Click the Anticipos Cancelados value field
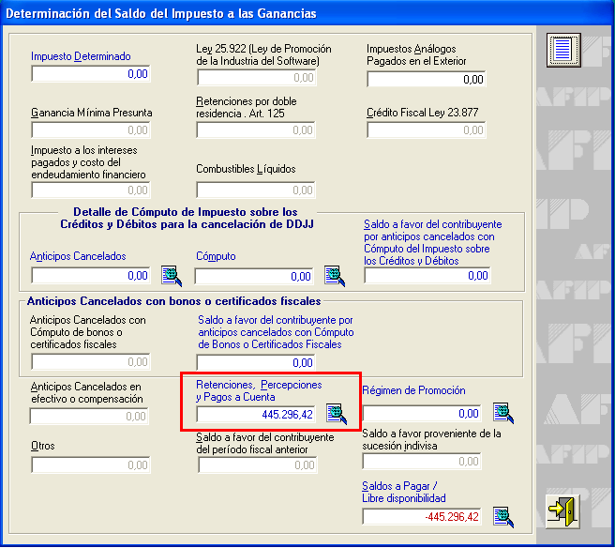The image size is (615, 548). (x=90, y=276)
